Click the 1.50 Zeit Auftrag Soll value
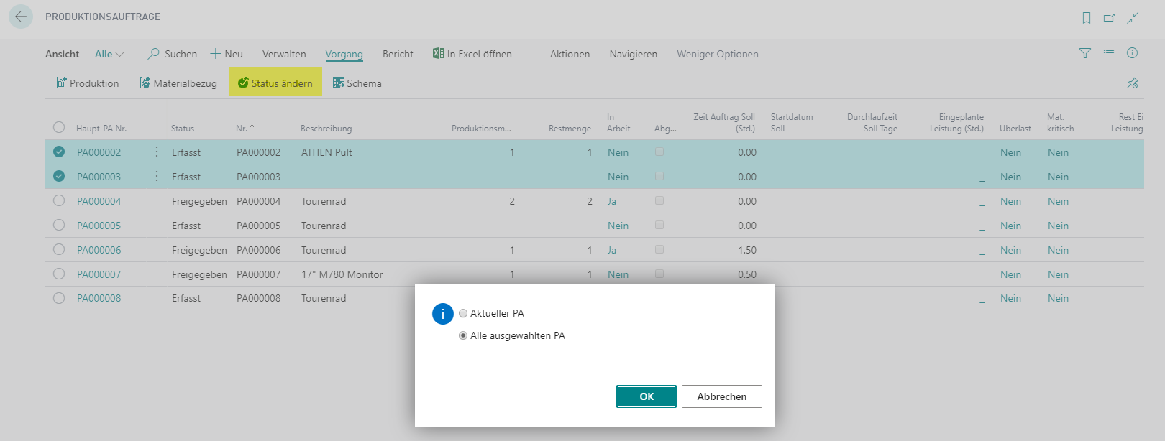 click(x=747, y=250)
